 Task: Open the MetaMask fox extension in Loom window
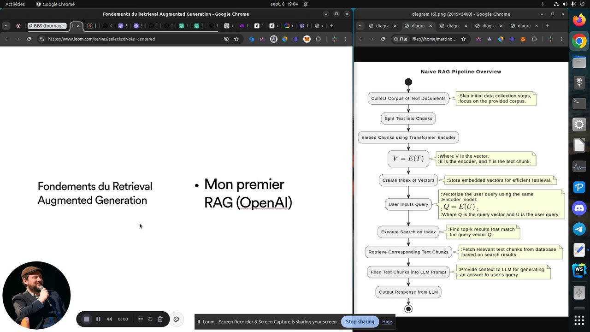pyautogui.click(x=307, y=39)
